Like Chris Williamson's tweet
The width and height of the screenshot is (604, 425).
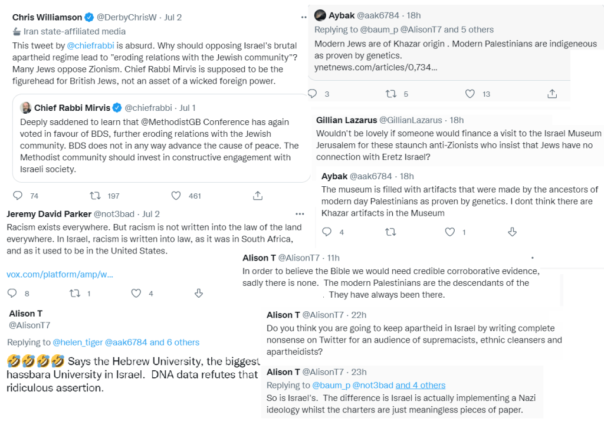(x=176, y=196)
